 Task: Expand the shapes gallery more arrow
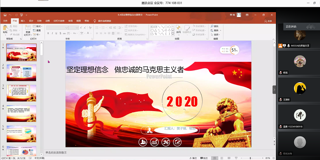[x=173, y=34]
